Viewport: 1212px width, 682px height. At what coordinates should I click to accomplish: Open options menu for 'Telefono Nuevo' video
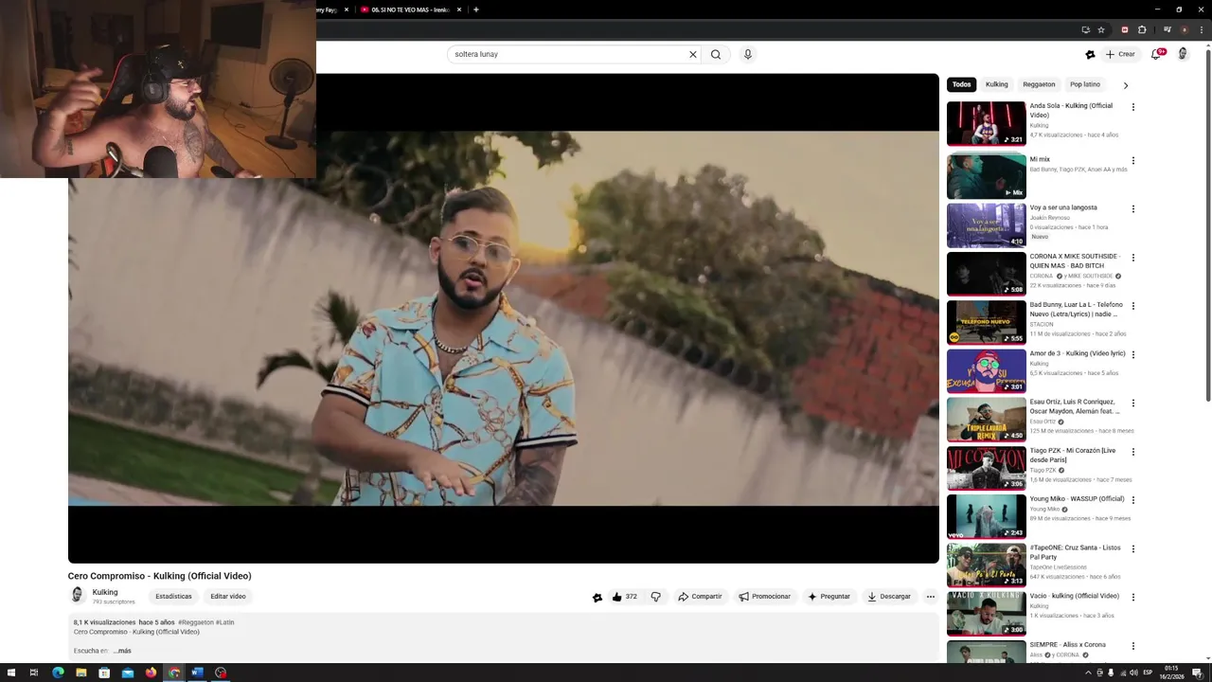[1132, 306]
